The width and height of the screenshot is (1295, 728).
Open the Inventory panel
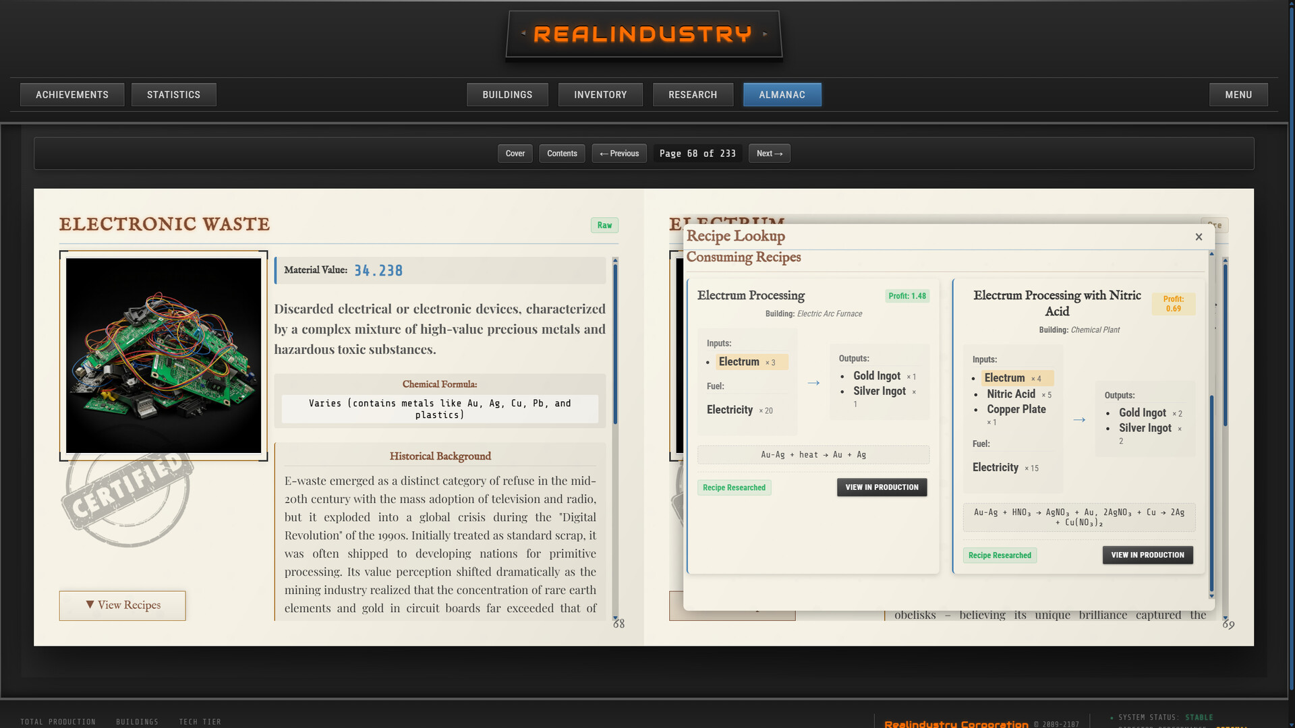click(x=600, y=94)
